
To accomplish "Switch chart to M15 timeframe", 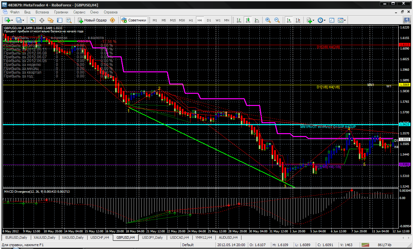I will coord(173,20).
